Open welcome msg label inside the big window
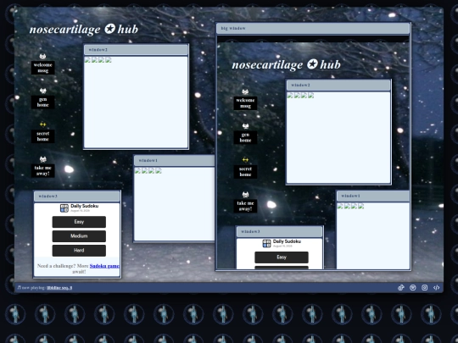Image resolution: width=458 pixels, height=343 pixels. [x=245, y=103]
